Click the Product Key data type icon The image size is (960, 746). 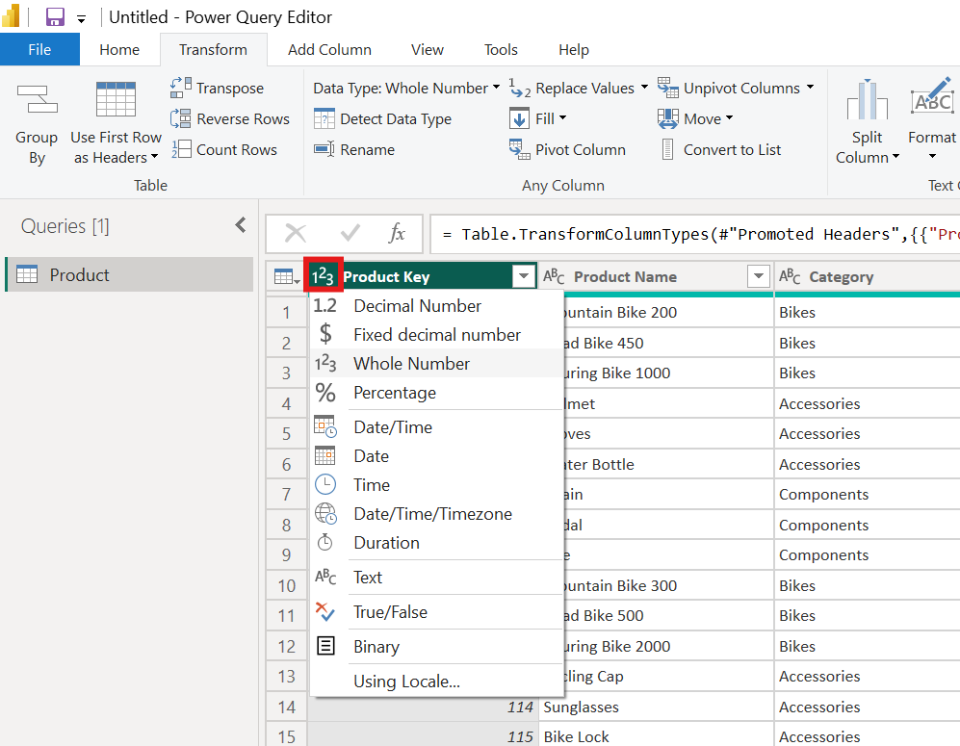323,276
